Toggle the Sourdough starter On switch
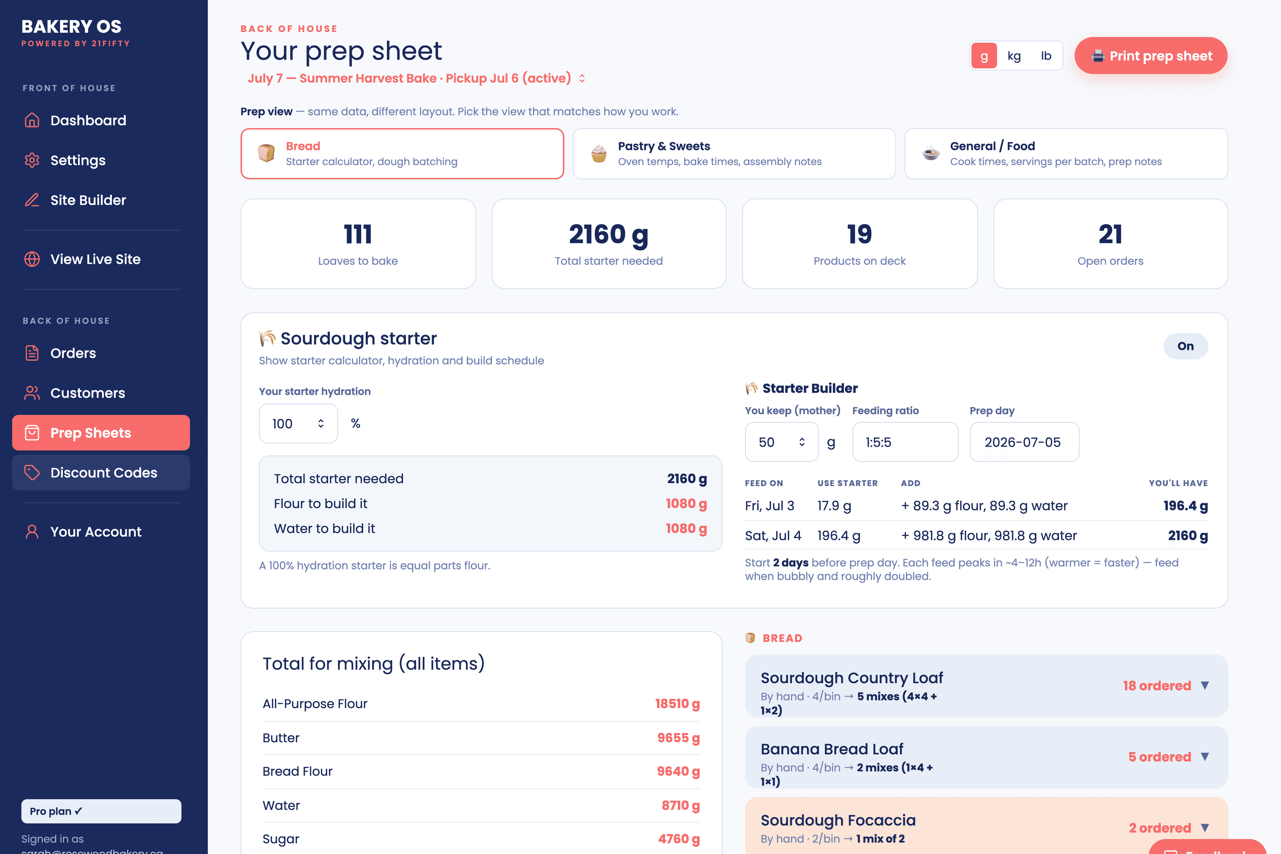 click(1185, 346)
